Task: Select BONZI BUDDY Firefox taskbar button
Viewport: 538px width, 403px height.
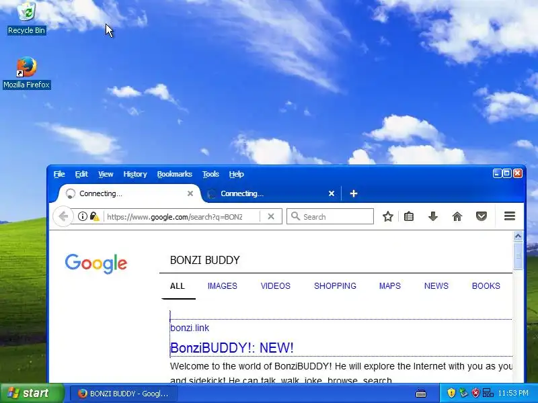Action: tap(124, 394)
